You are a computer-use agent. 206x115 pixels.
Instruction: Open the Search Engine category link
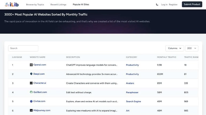click(133, 101)
